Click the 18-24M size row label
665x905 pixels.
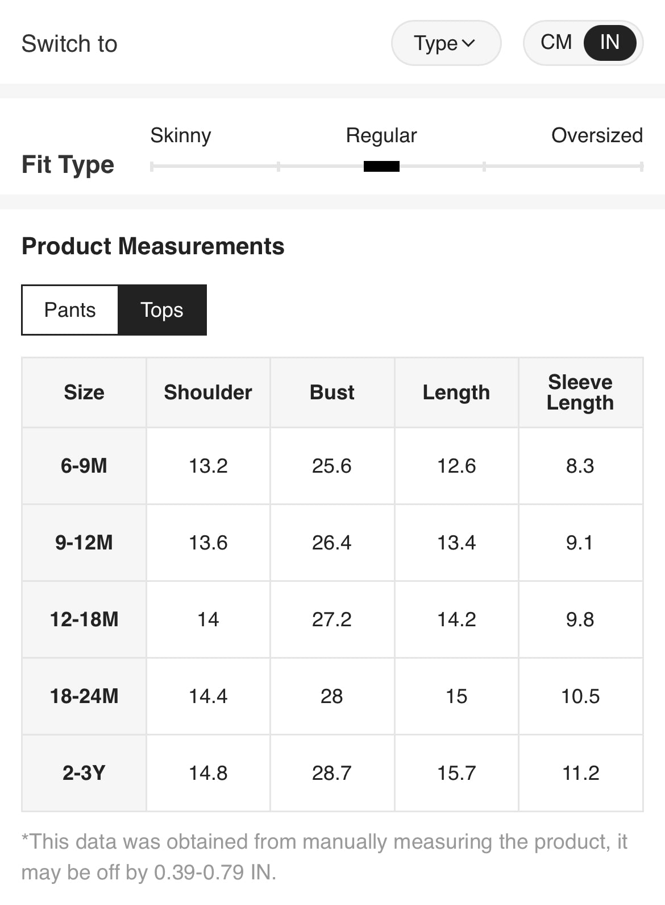[84, 696]
